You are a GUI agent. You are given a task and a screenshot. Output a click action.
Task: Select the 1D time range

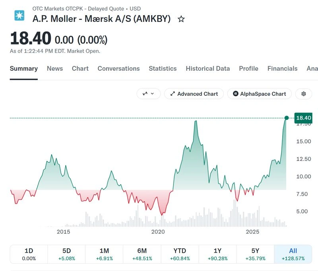point(29,254)
